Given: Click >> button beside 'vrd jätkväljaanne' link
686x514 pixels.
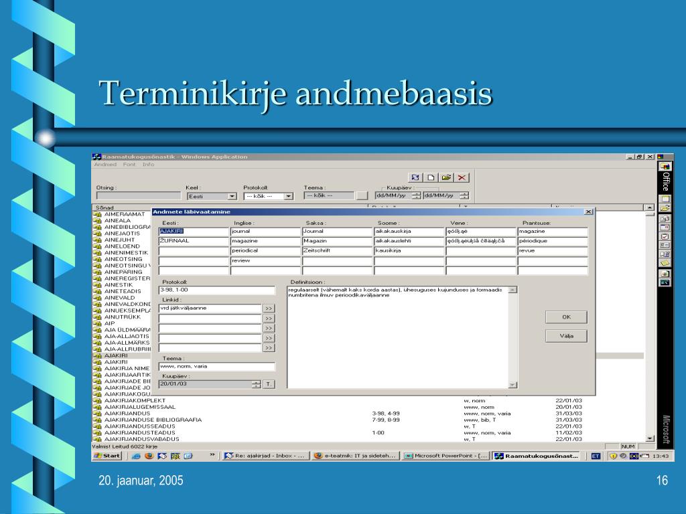Looking at the screenshot, I should click(269, 309).
